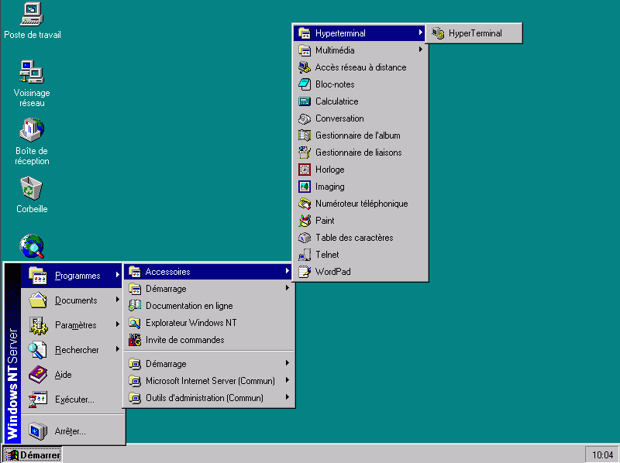Click the Accès réseau à distance icon
Screen dimensions: 620x463
[x=305, y=67]
